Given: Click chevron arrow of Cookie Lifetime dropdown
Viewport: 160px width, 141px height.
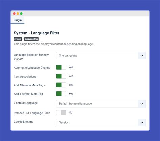Looking at the screenshot, I should (142, 123).
